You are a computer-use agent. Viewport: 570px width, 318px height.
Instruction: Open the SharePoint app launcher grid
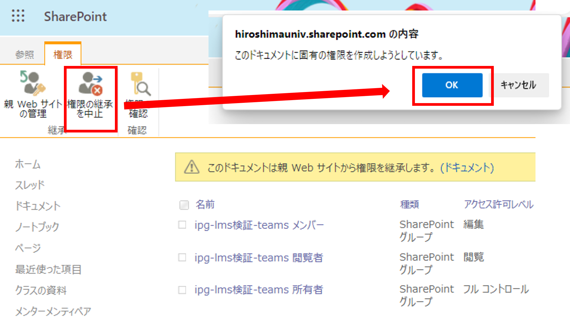point(18,16)
